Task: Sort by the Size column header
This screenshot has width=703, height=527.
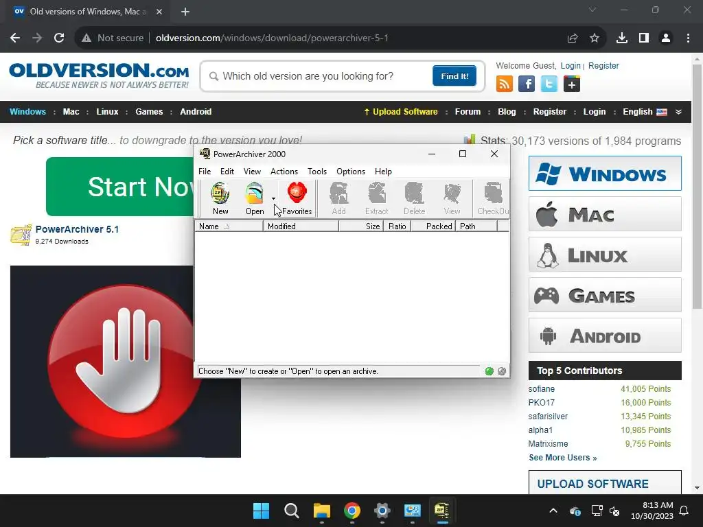Action: point(361,226)
